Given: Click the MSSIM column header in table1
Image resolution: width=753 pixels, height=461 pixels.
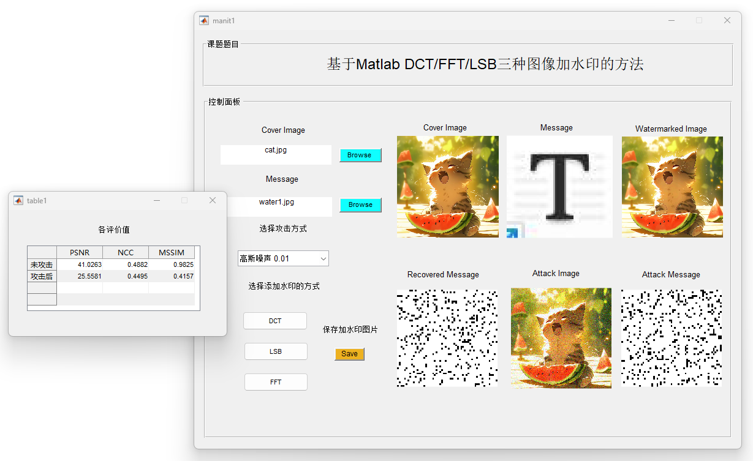Looking at the screenshot, I should click(172, 252).
